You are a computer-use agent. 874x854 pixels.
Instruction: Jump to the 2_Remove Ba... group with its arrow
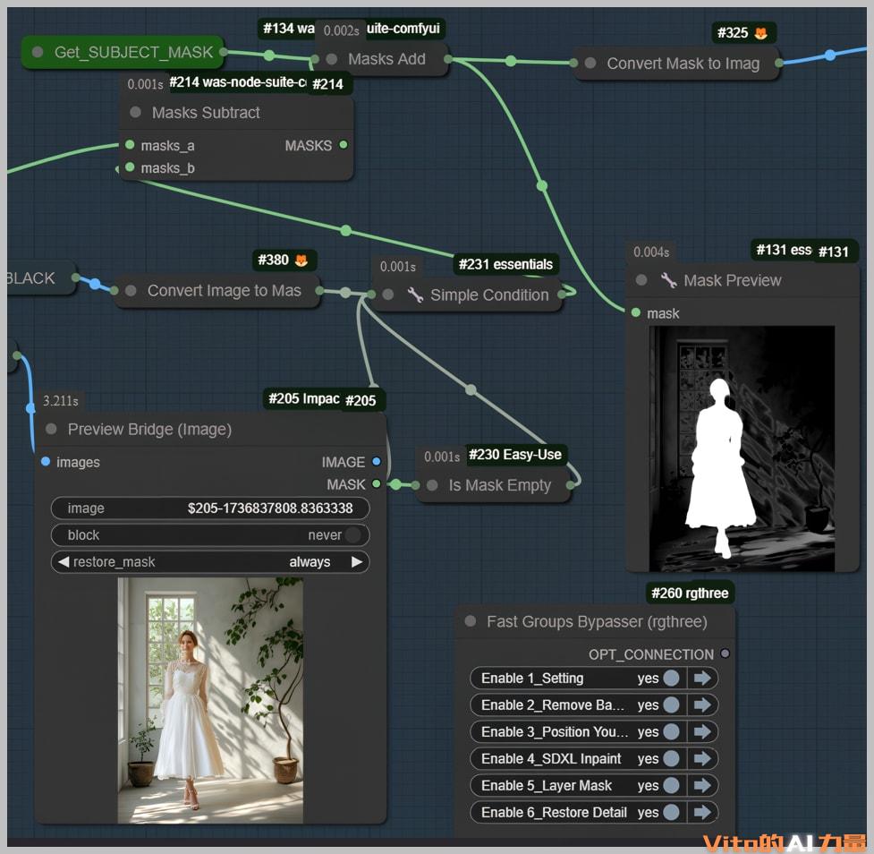point(702,705)
